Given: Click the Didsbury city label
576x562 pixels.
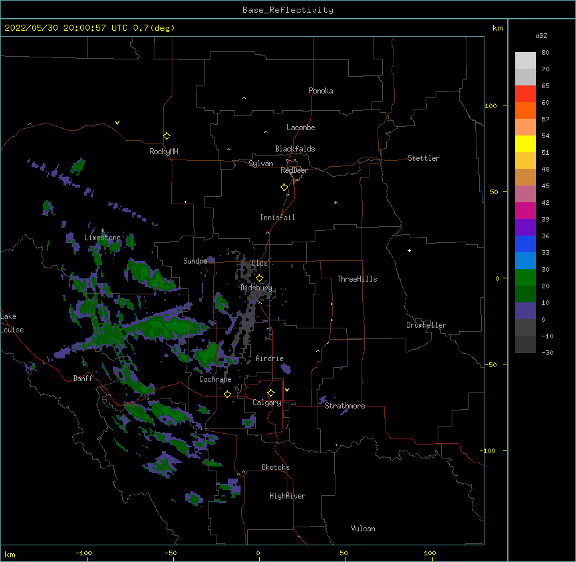Looking at the screenshot, I should 257,288.
